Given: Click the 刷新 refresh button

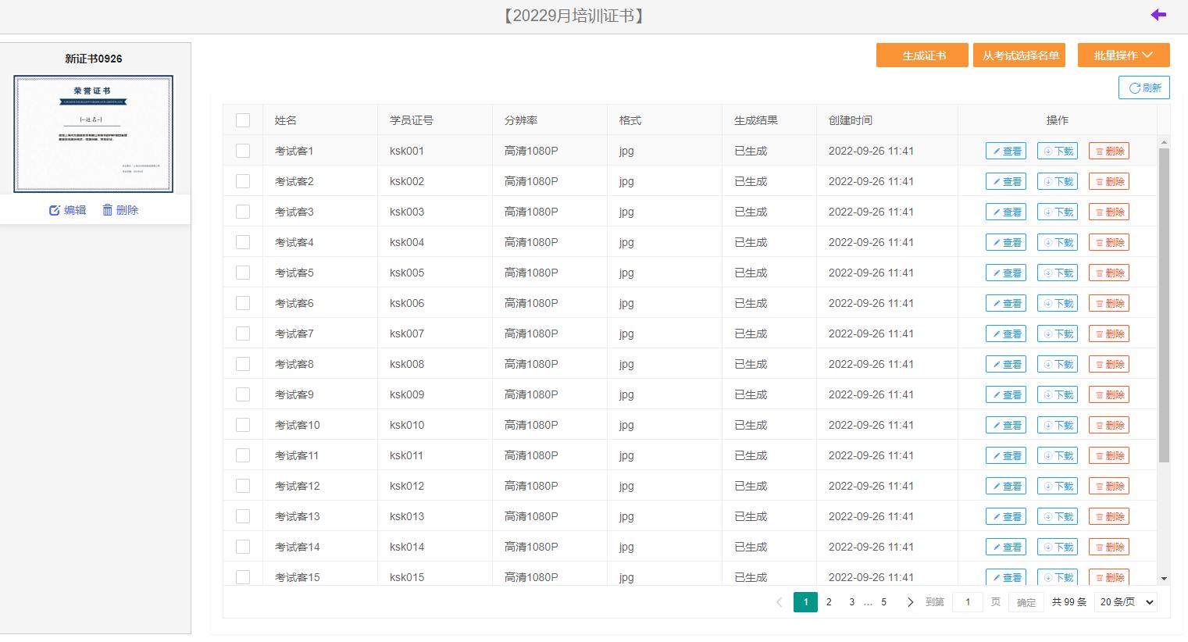Looking at the screenshot, I should click(1143, 87).
